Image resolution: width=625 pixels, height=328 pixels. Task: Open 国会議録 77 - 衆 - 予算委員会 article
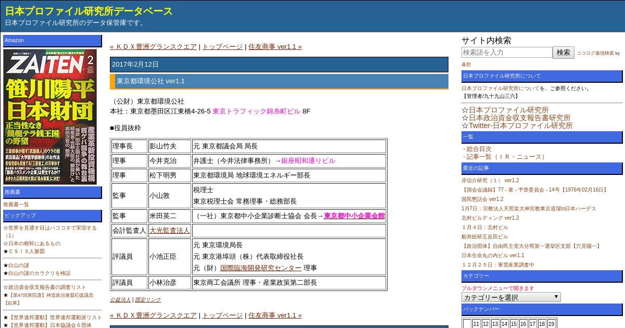[x=535, y=190]
